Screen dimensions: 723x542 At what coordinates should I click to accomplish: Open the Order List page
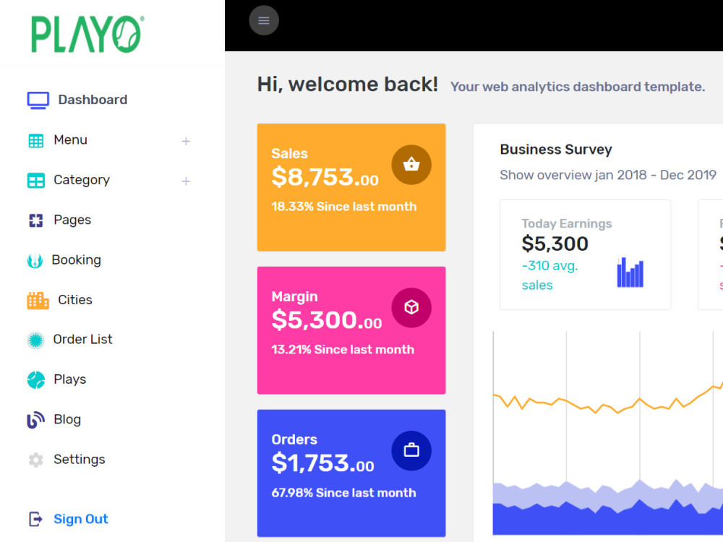[x=82, y=339]
